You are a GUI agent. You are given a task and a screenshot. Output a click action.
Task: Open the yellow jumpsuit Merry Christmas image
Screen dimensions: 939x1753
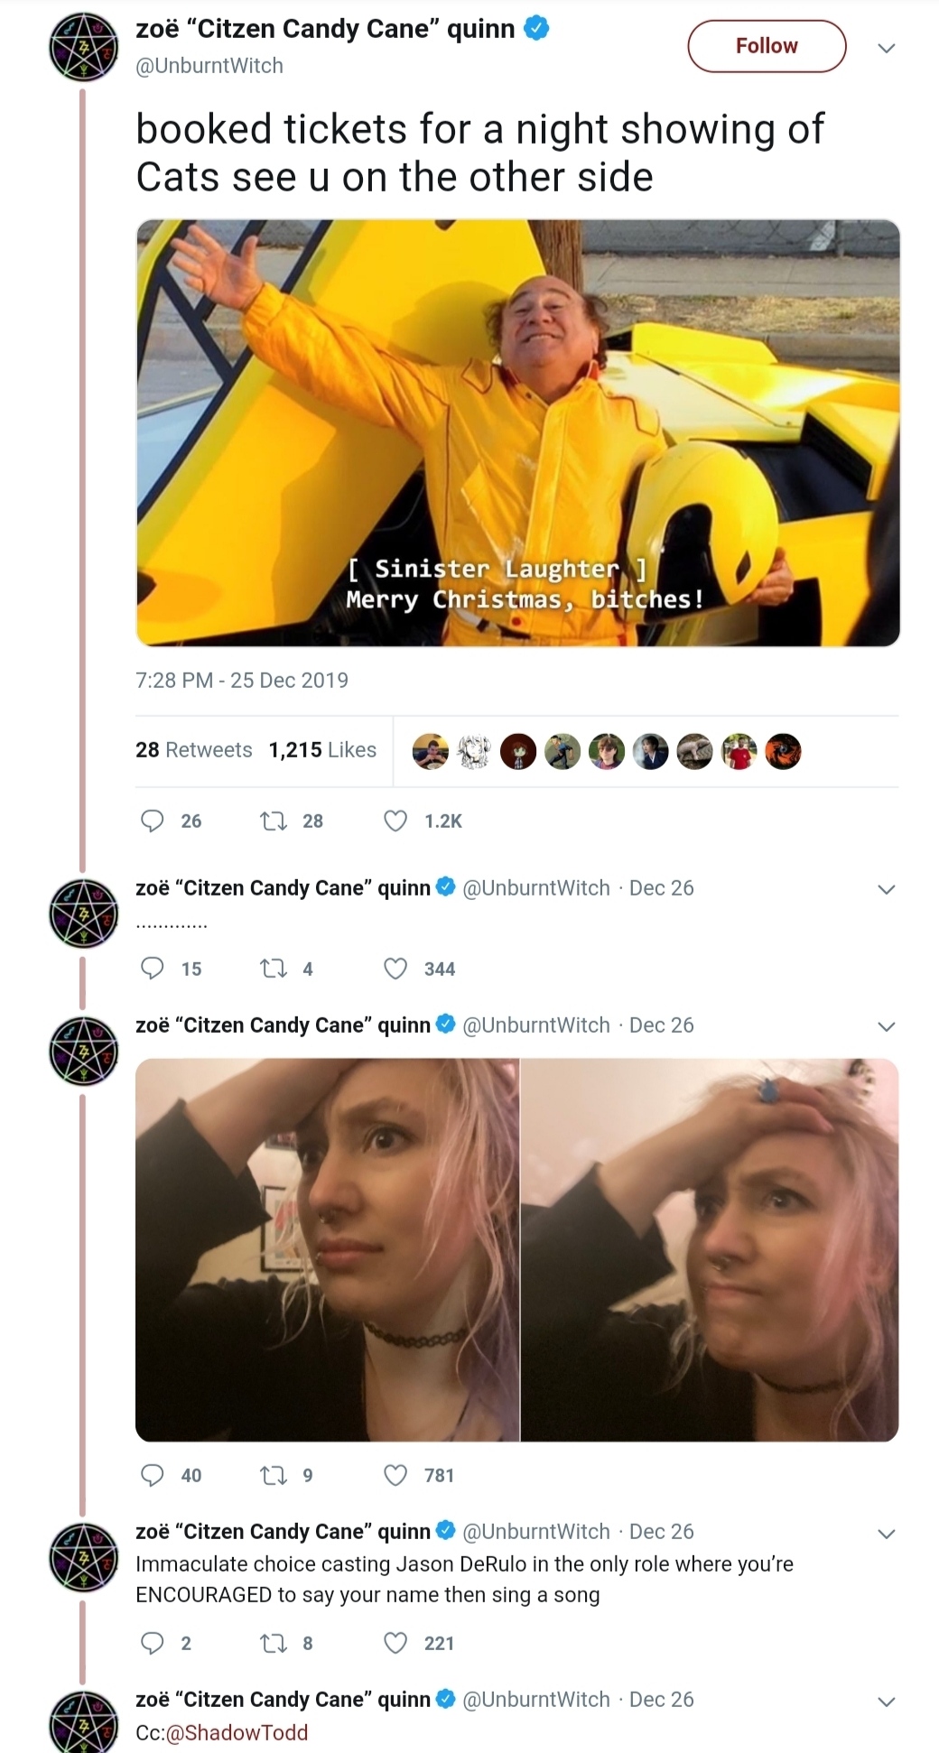pyautogui.click(x=518, y=432)
